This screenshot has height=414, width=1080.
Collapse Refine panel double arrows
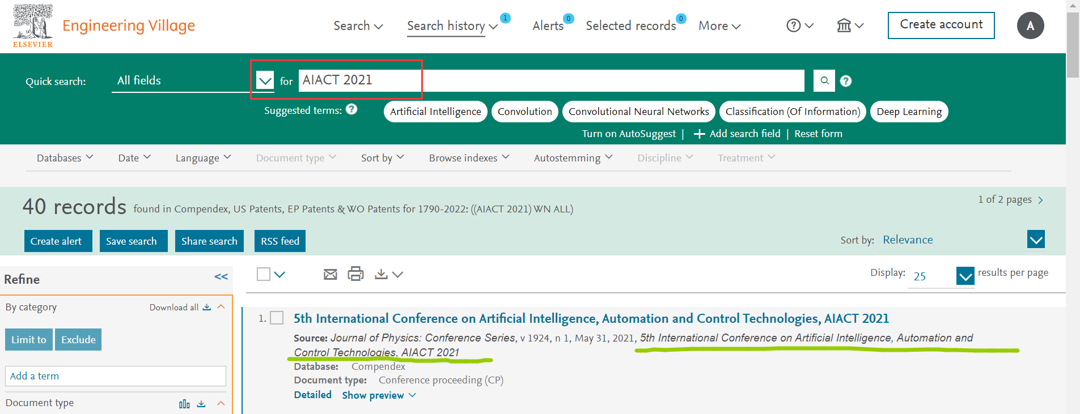221,277
